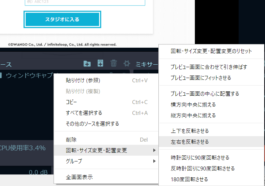Delete source using trash can icon
The height and width of the screenshot is (186, 265).
[114, 63]
